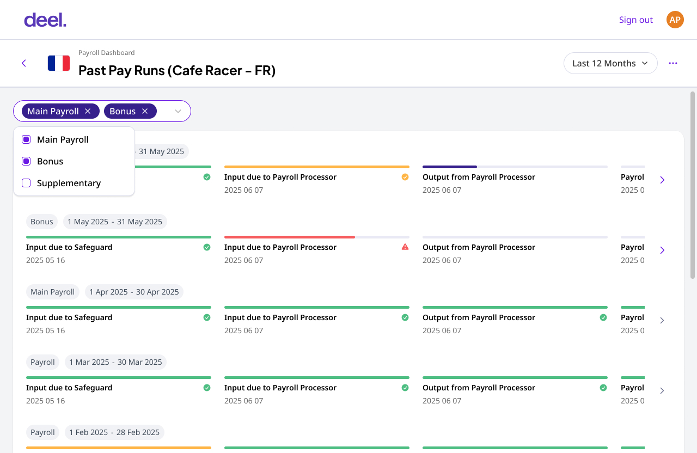Click the deel logo
The width and height of the screenshot is (697, 453).
coord(45,20)
